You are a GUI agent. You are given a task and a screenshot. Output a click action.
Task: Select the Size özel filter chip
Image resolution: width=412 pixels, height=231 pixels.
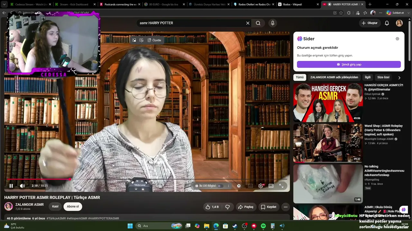tap(383, 77)
